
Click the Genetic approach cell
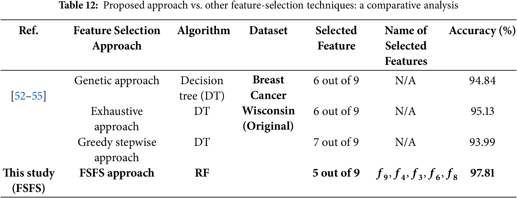[117, 80]
